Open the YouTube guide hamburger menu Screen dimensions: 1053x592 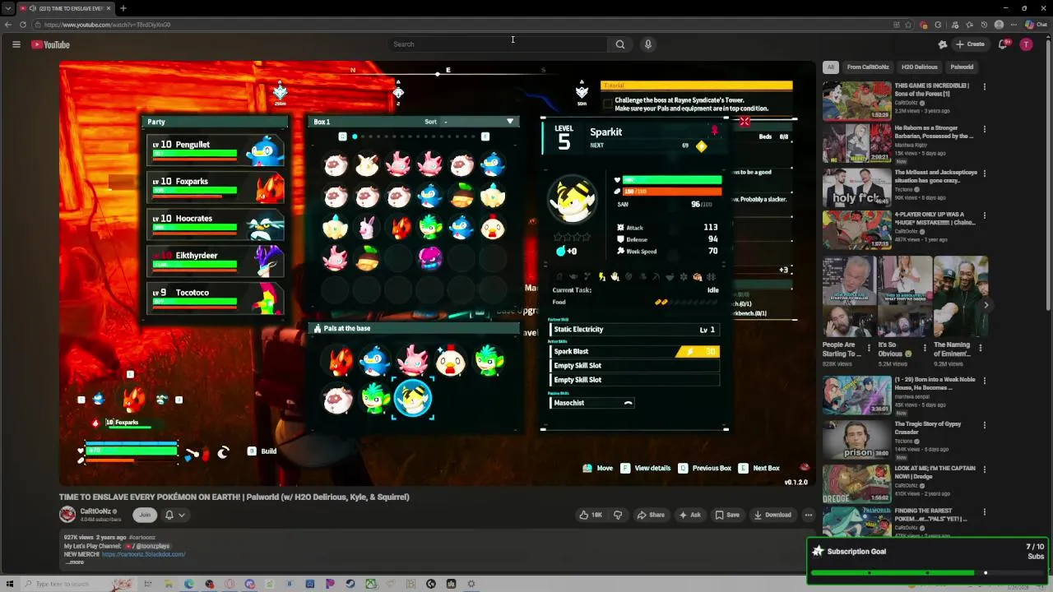click(x=16, y=44)
